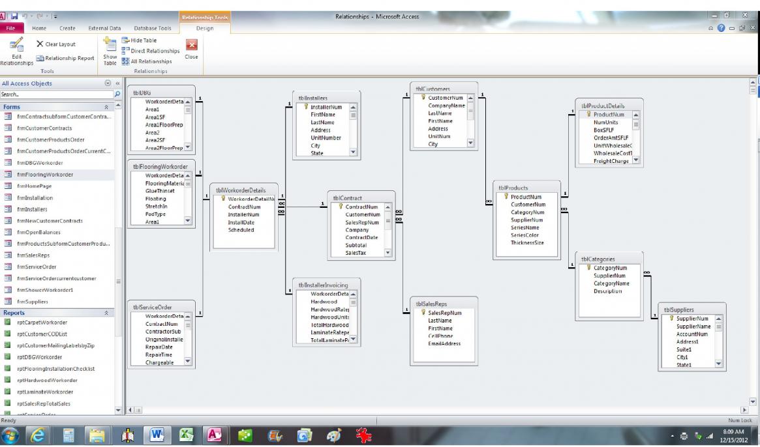Click the All Relationships icon
Screen dimensions: 760x447
125,61
